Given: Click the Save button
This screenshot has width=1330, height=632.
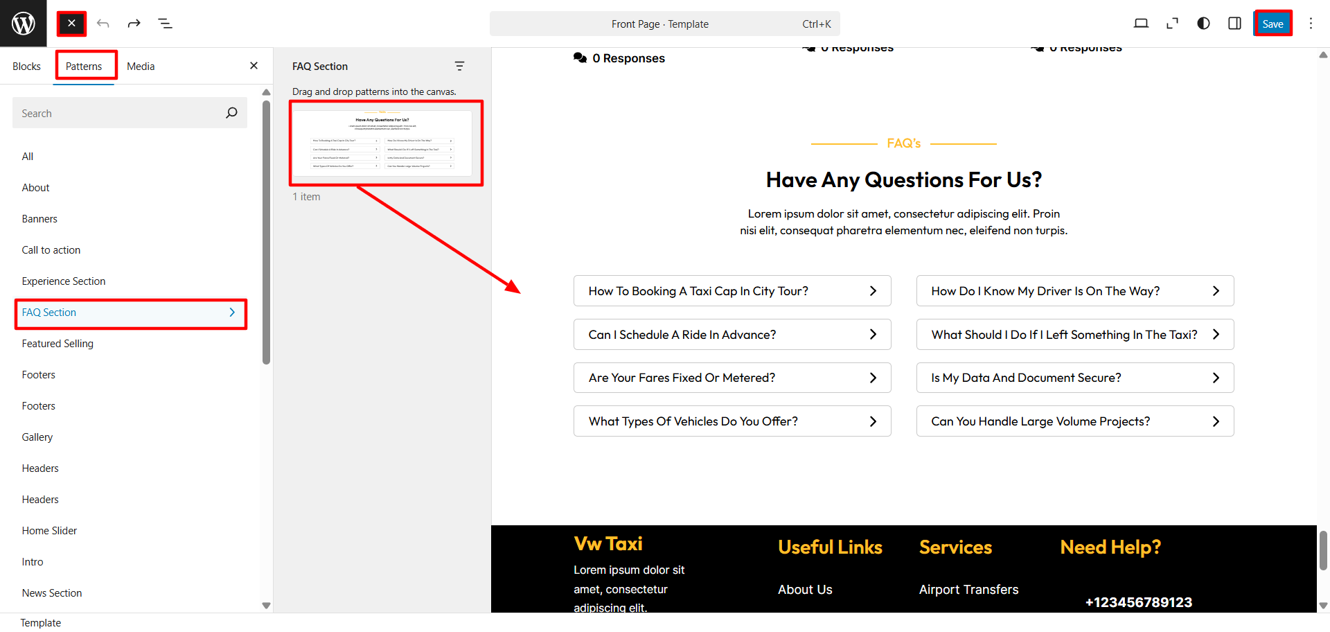Looking at the screenshot, I should pyautogui.click(x=1273, y=24).
